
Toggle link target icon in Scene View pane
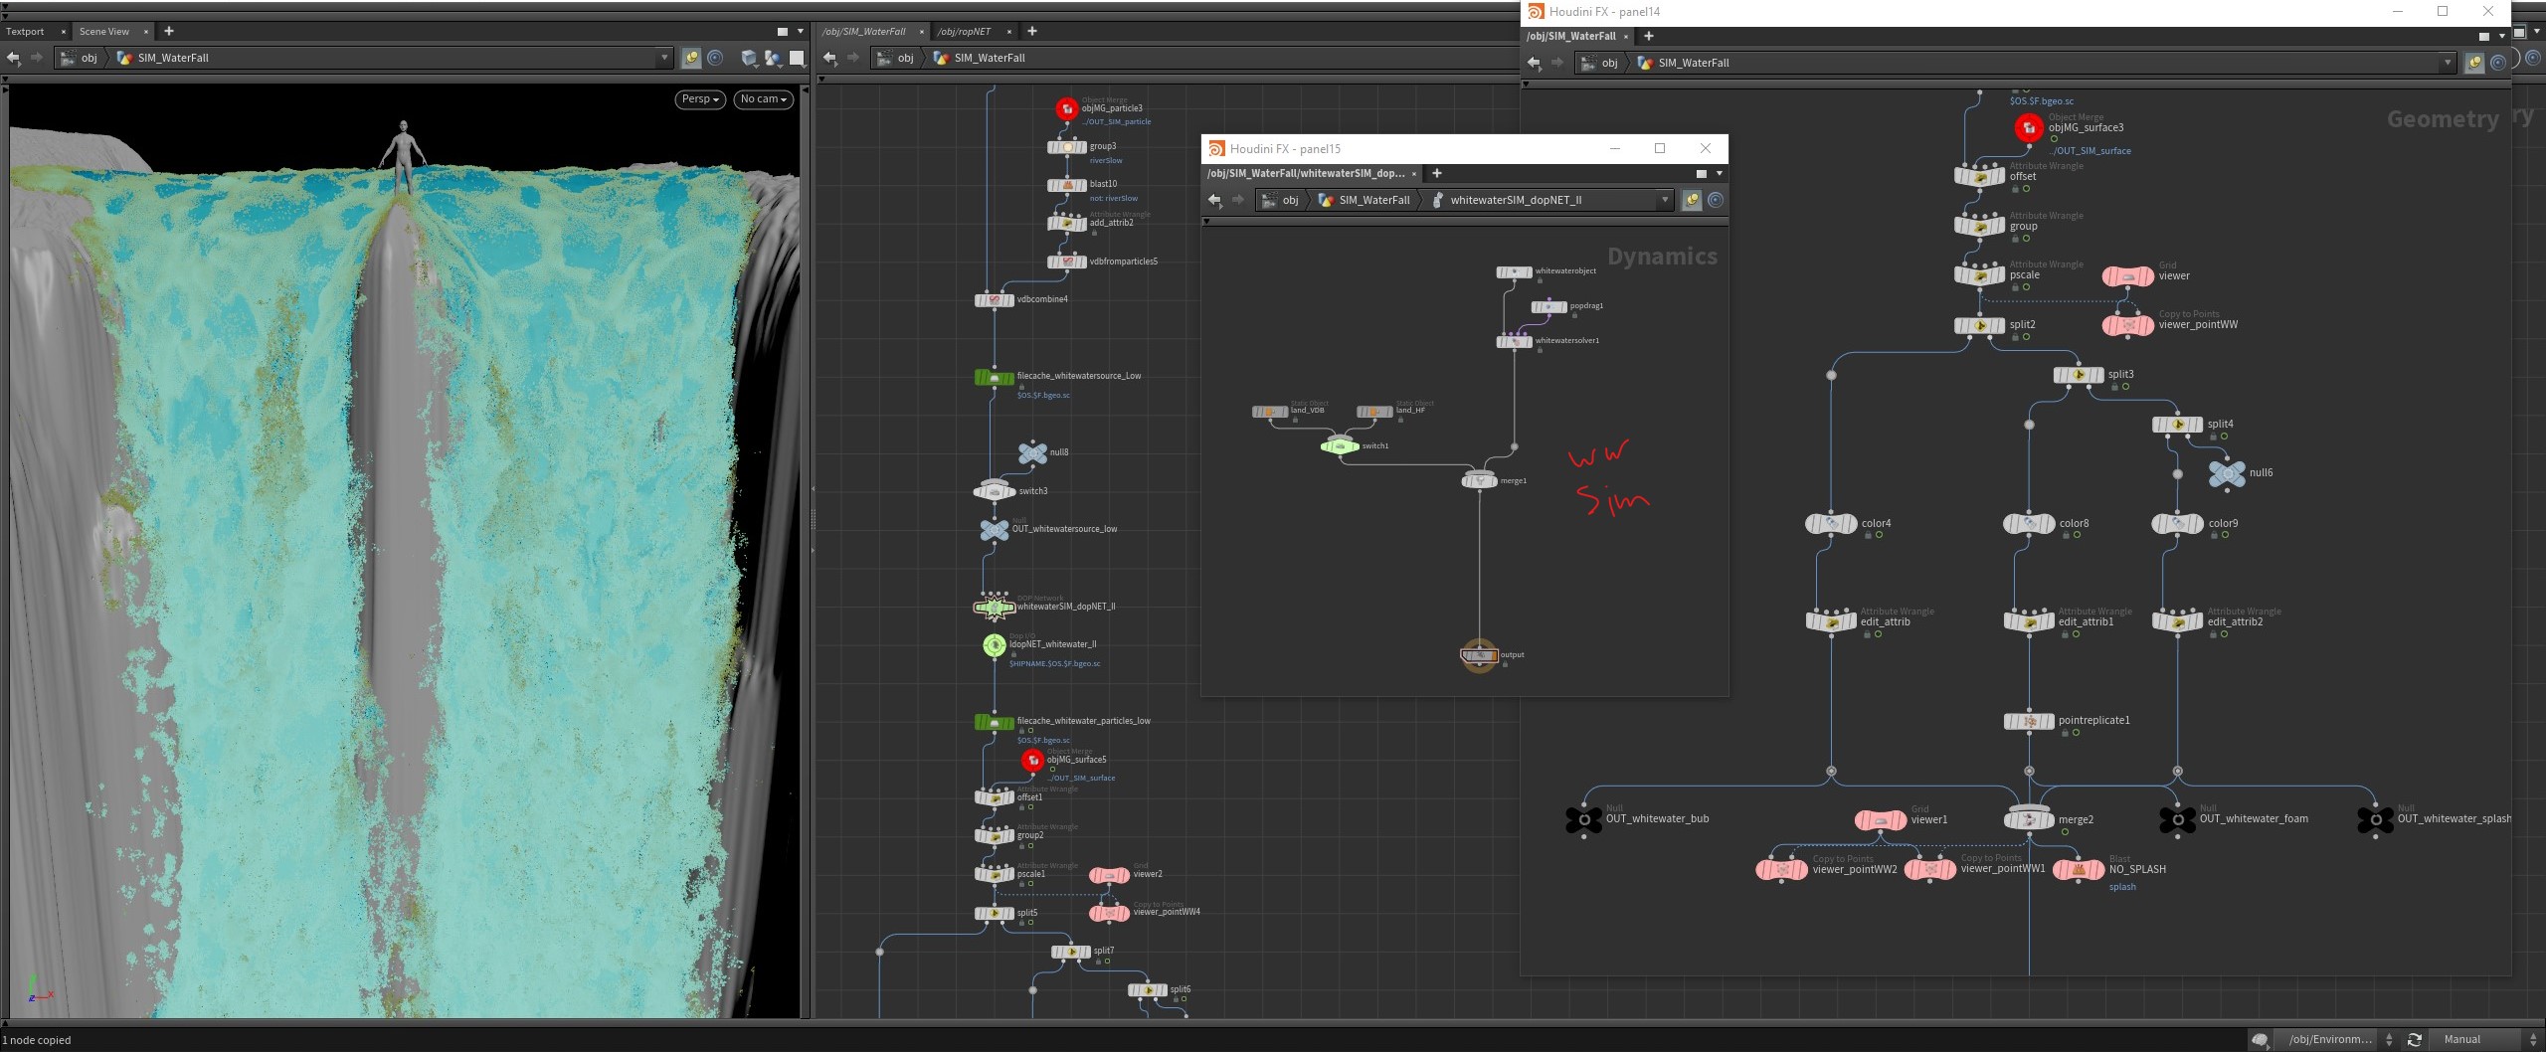pos(715,58)
